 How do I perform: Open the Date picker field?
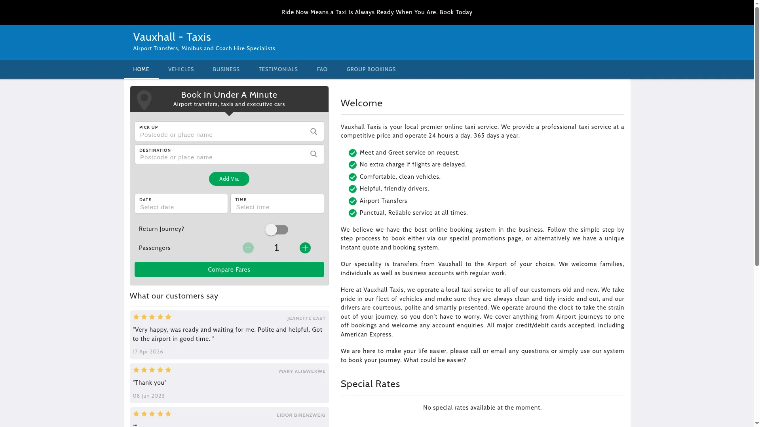click(x=181, y=204)
